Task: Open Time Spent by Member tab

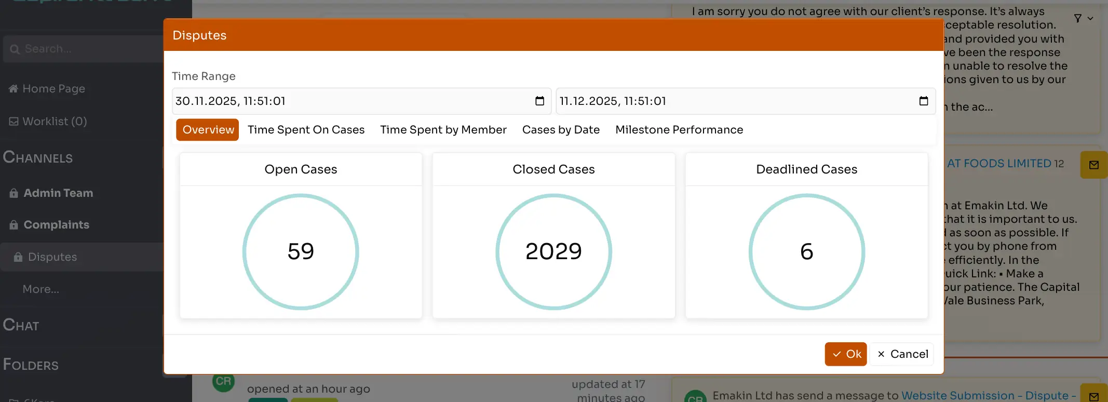Action: tap(443, 130)
